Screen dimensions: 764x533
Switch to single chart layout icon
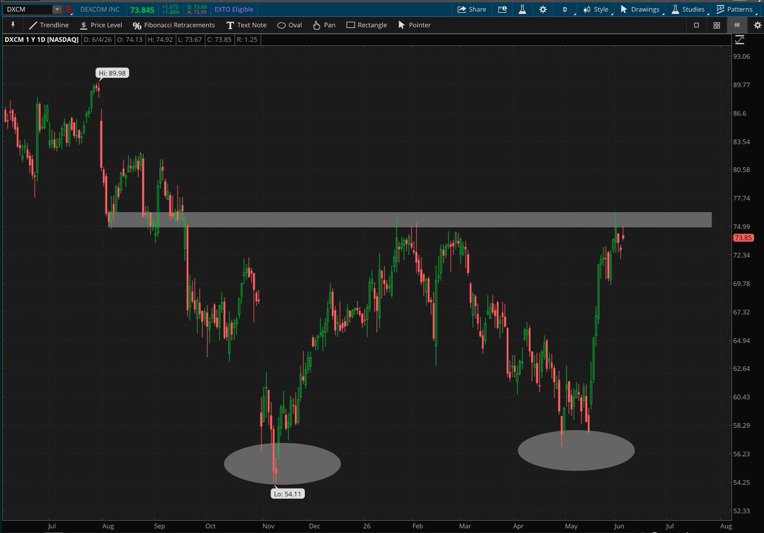click(x=697, y=25)
